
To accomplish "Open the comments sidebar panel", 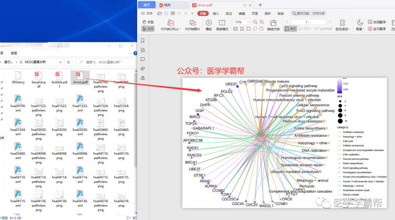I will tap(143, 59).
